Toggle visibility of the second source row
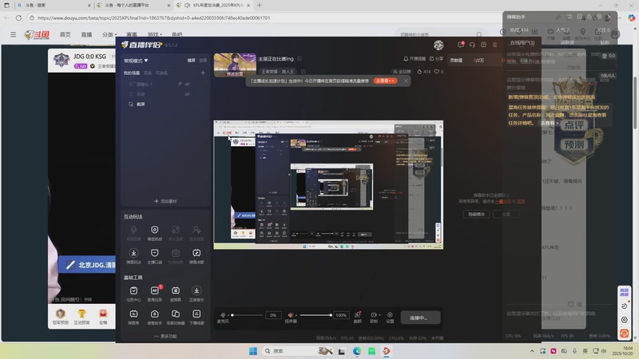Screen dimensions: 639x359 coord(188,94)
